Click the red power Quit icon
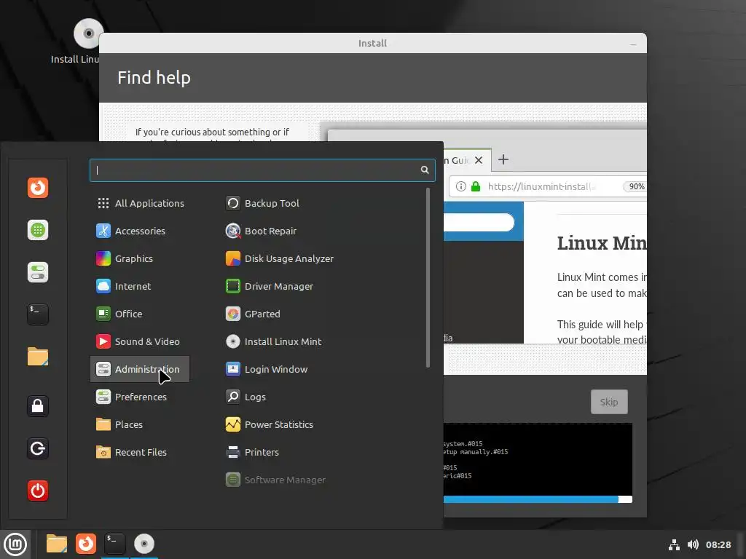Image resolution: width=746 pixels, height=559 pixels. [38, 491]
